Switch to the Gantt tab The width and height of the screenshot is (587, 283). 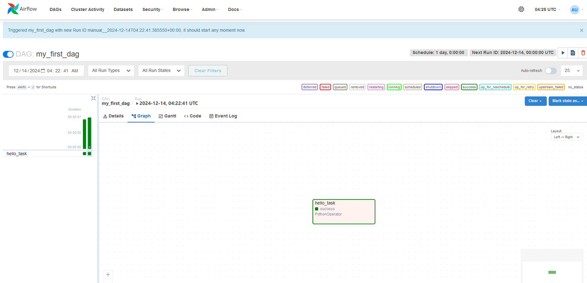point(167,116)
